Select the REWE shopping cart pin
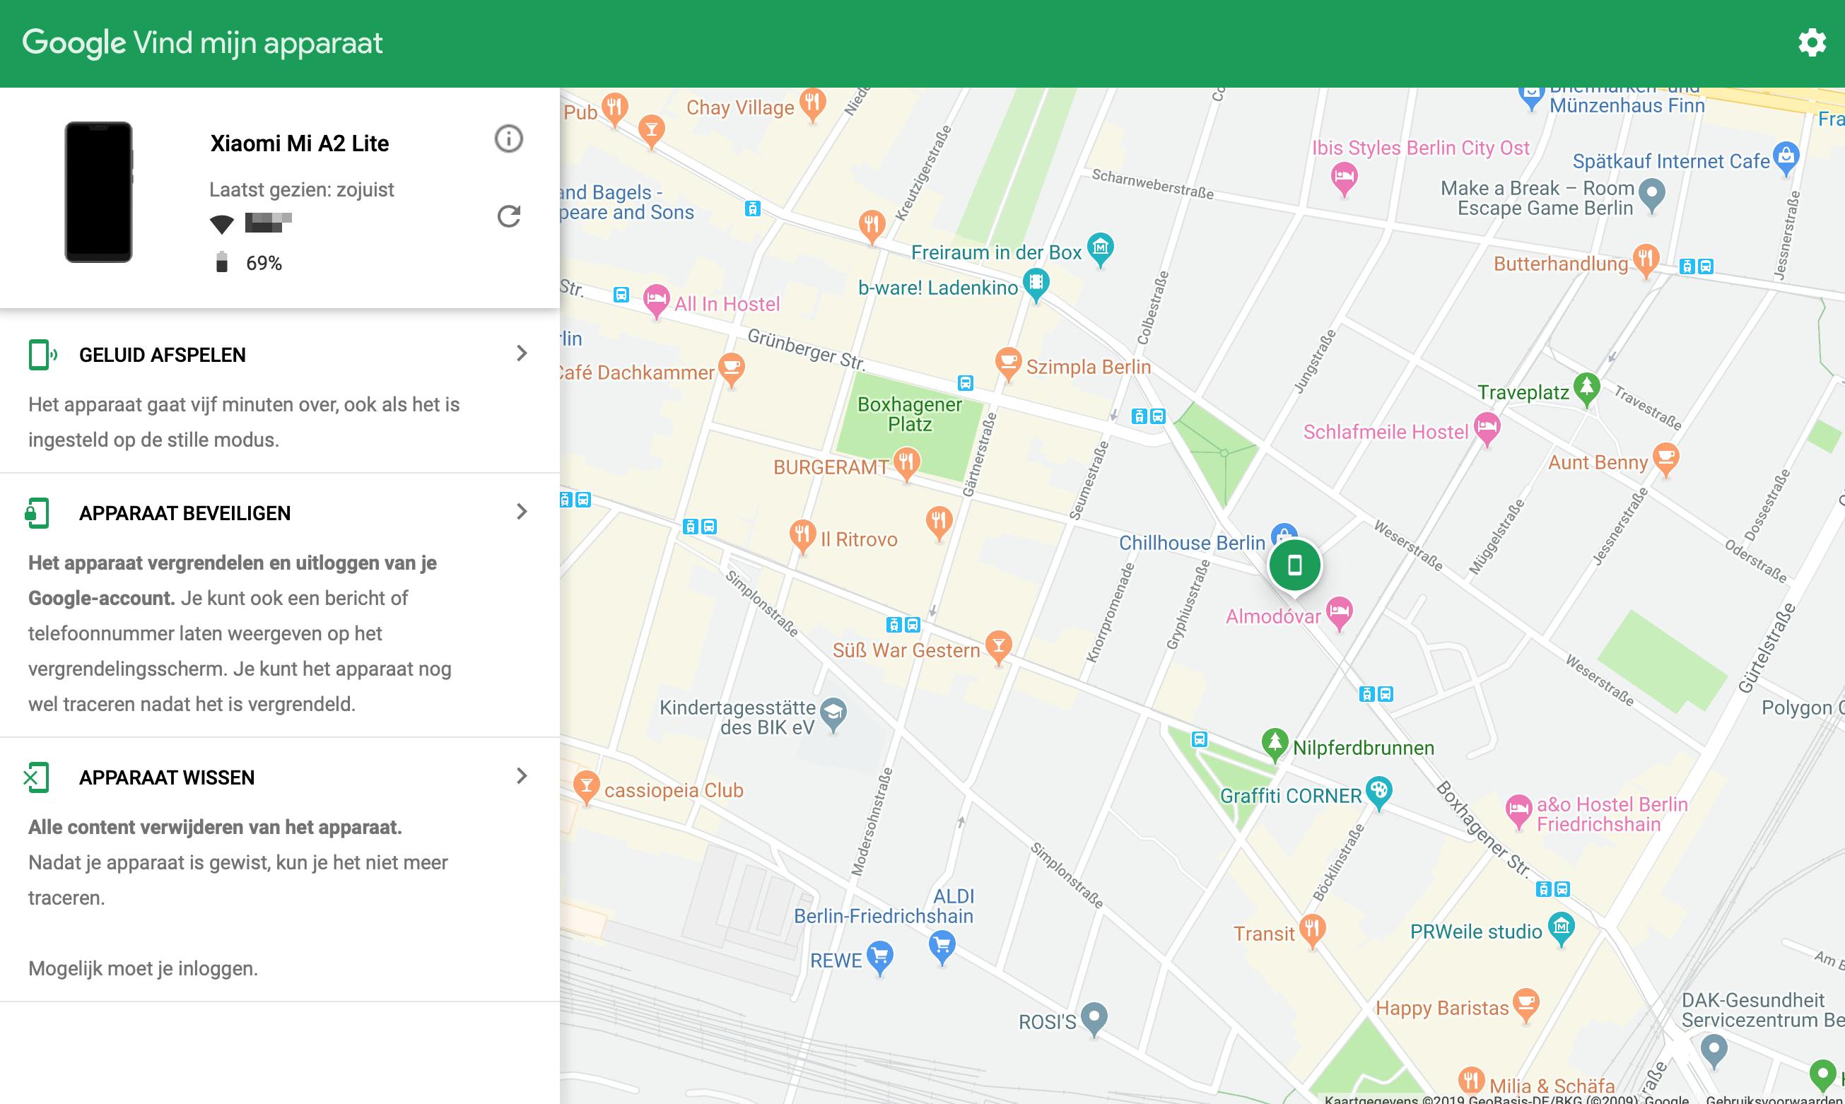 coord(880,955)
